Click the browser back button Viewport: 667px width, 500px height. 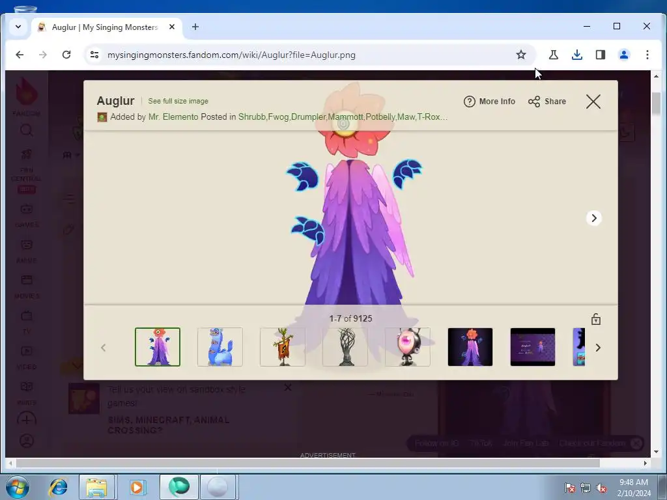coord(20,55)
